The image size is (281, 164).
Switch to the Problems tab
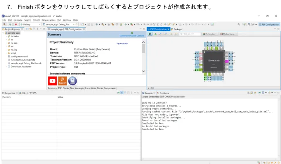[x=163, y=93]
